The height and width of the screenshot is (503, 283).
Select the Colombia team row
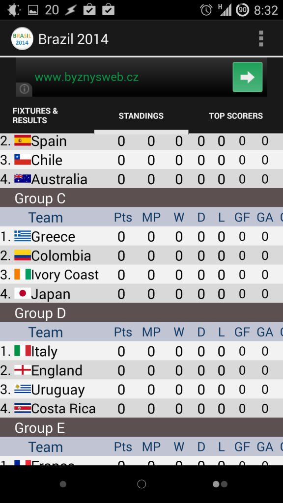click(x=141, y=255)
